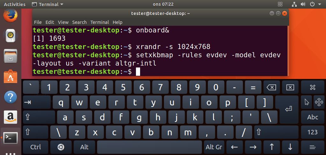Toggle the right Shift key
The image size is (326, 155).
pos(276,132)
